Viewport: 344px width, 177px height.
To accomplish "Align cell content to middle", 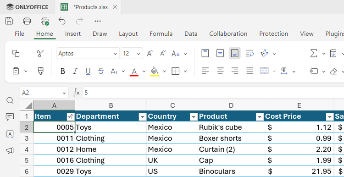I will pos(220,53).
